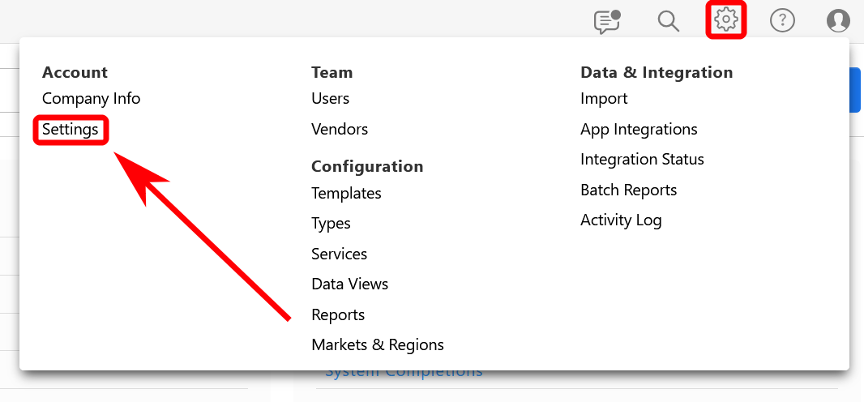
Task: Select Company Info under Account
Action: 91,99
